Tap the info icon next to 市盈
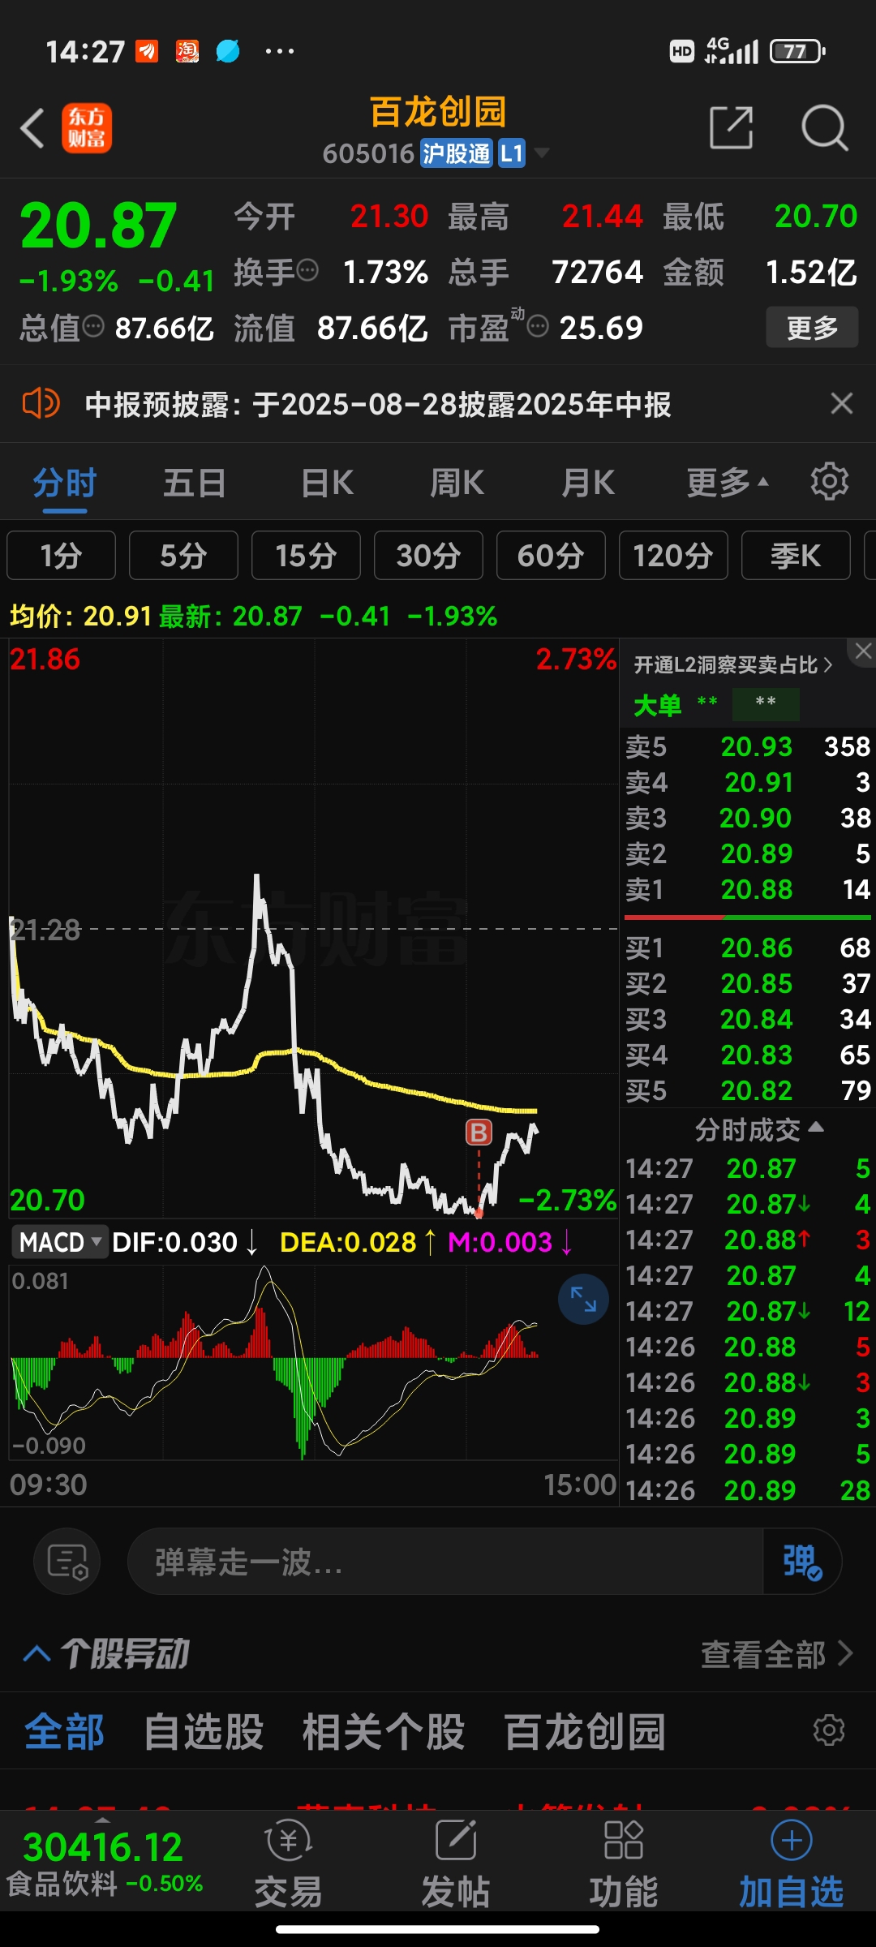This screenshot has width=876, height=1947. point(538,326)
